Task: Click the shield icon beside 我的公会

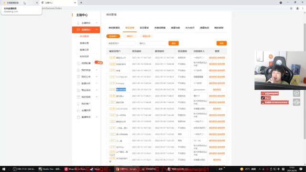Action: (x=78, y=76)
